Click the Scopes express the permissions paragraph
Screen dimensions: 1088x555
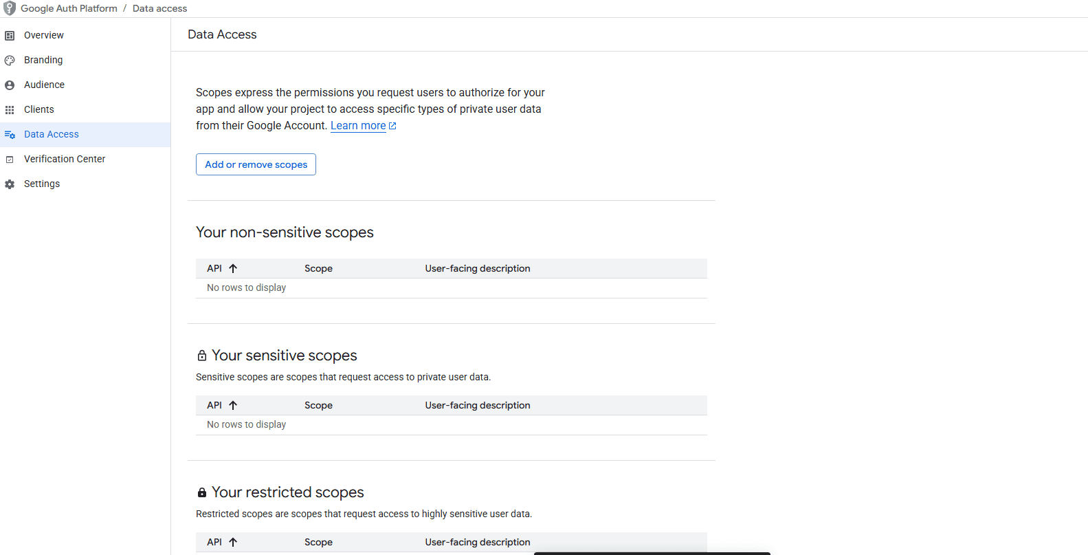370,109
